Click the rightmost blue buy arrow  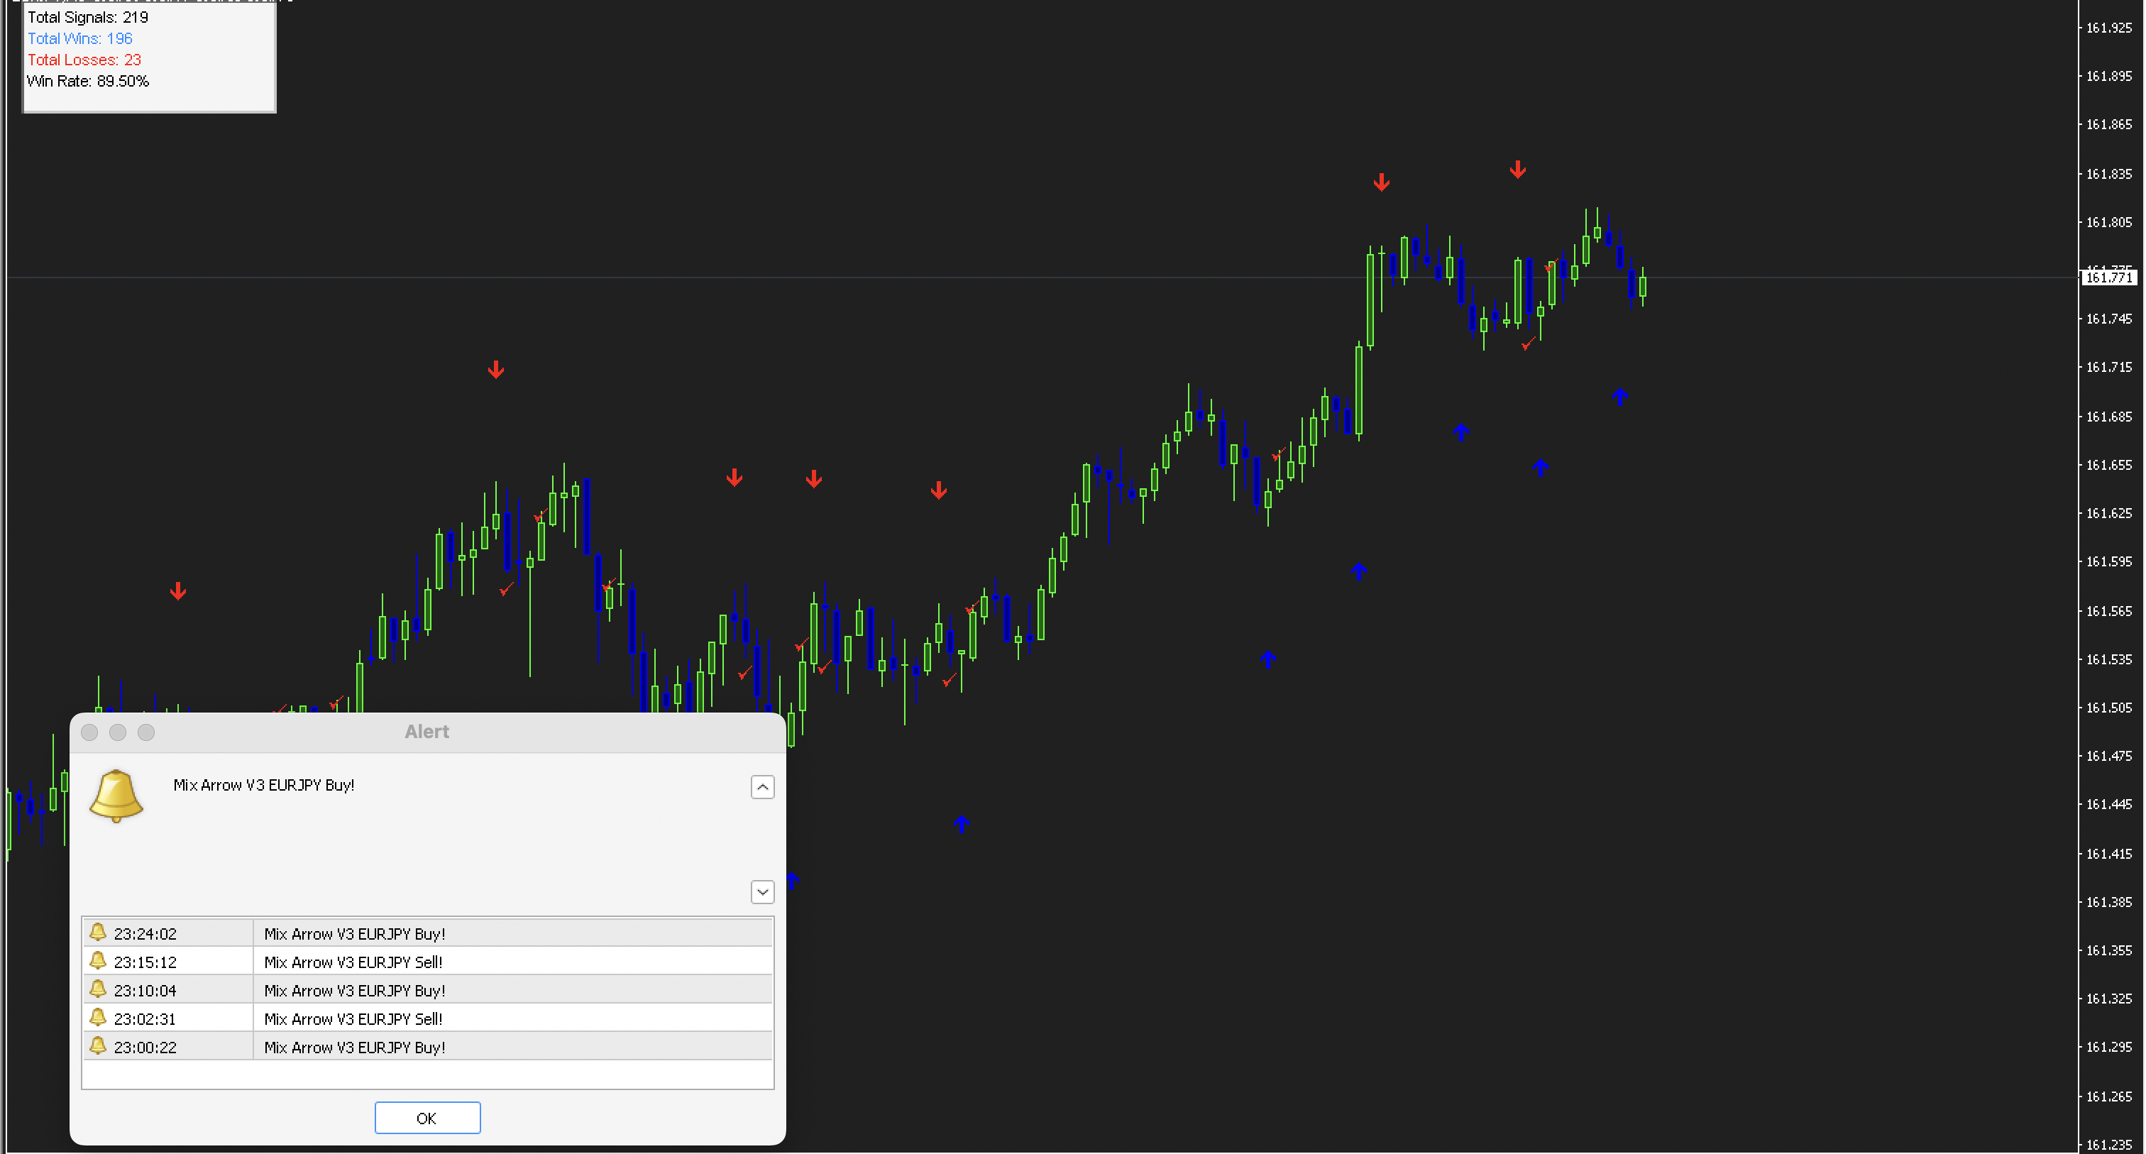[1619, 397]
